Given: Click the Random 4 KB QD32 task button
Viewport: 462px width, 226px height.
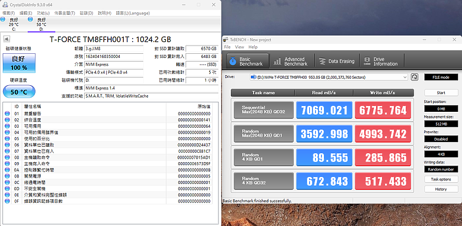Looking at the screenshot, I should [264, 180].
